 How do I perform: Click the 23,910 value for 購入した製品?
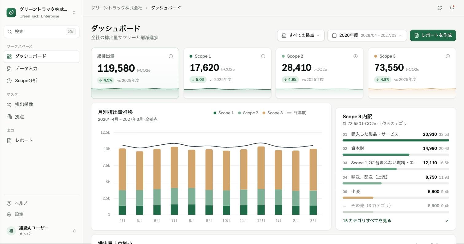pyautogui.click(x=430, y=134)
